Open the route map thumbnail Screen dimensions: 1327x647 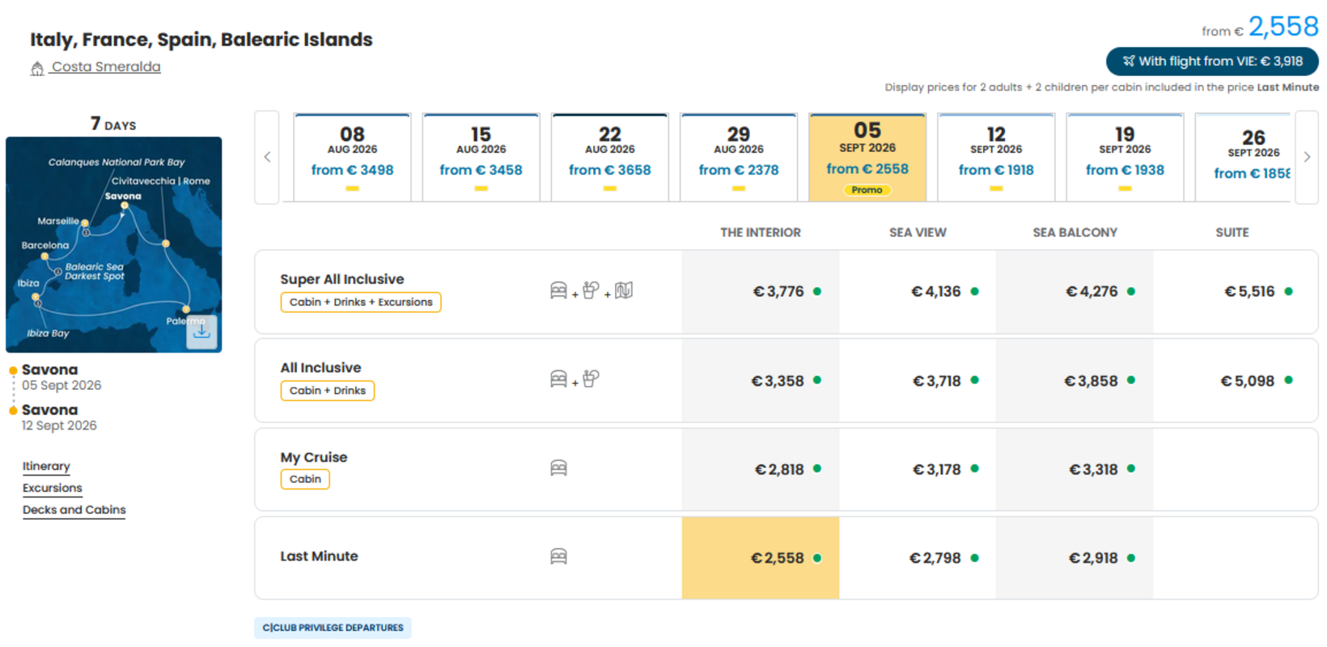point(113,244)
